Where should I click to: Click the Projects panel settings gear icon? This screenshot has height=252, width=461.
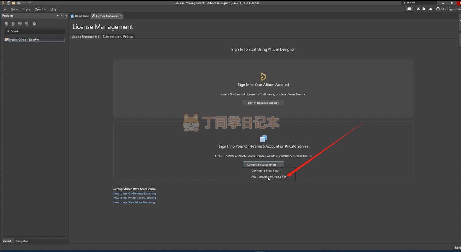click(x=34, y=24)
